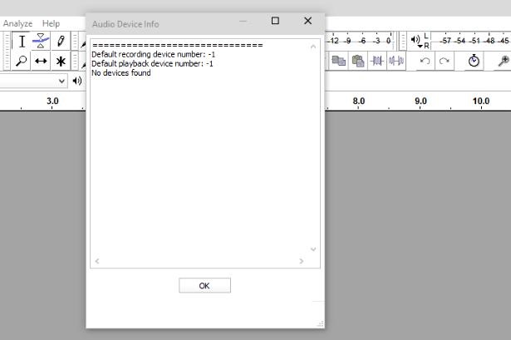Open the device dropdown arrow
This screenshot has height=340, width=511.
coord(61,81)
